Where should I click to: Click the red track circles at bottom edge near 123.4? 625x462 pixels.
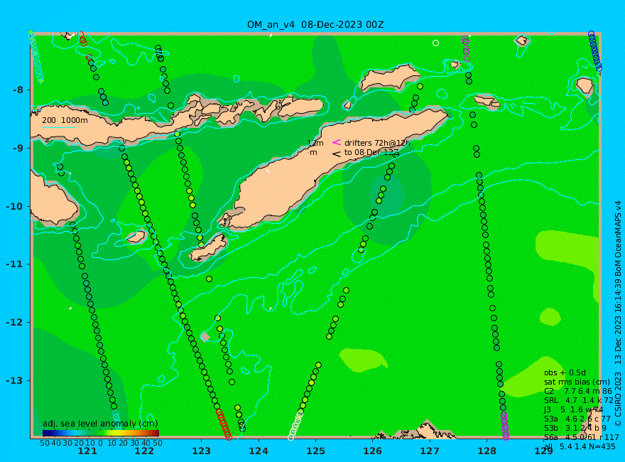(x=224, y=424)
